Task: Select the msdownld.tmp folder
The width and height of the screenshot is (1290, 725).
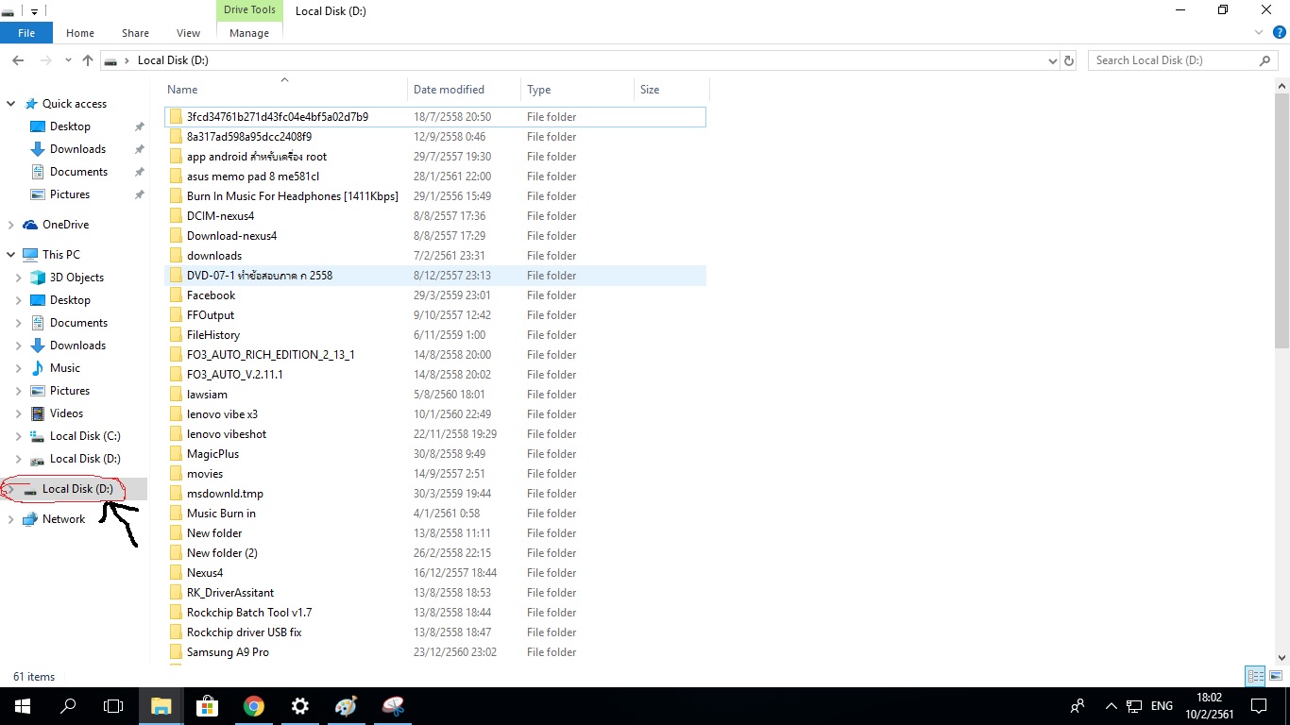Action: point(435,494)
